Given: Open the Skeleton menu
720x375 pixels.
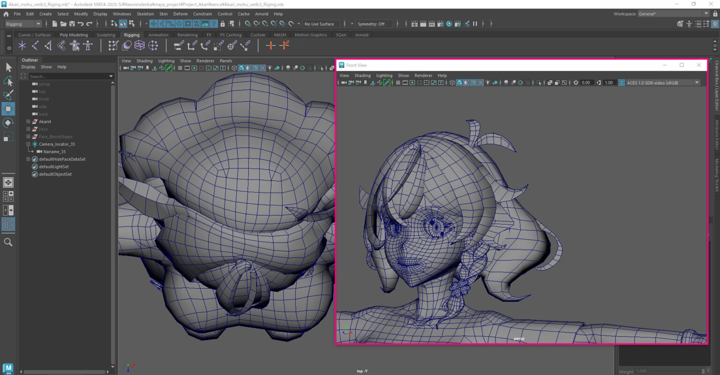Looking at the screenshot, I should [145, 14].
